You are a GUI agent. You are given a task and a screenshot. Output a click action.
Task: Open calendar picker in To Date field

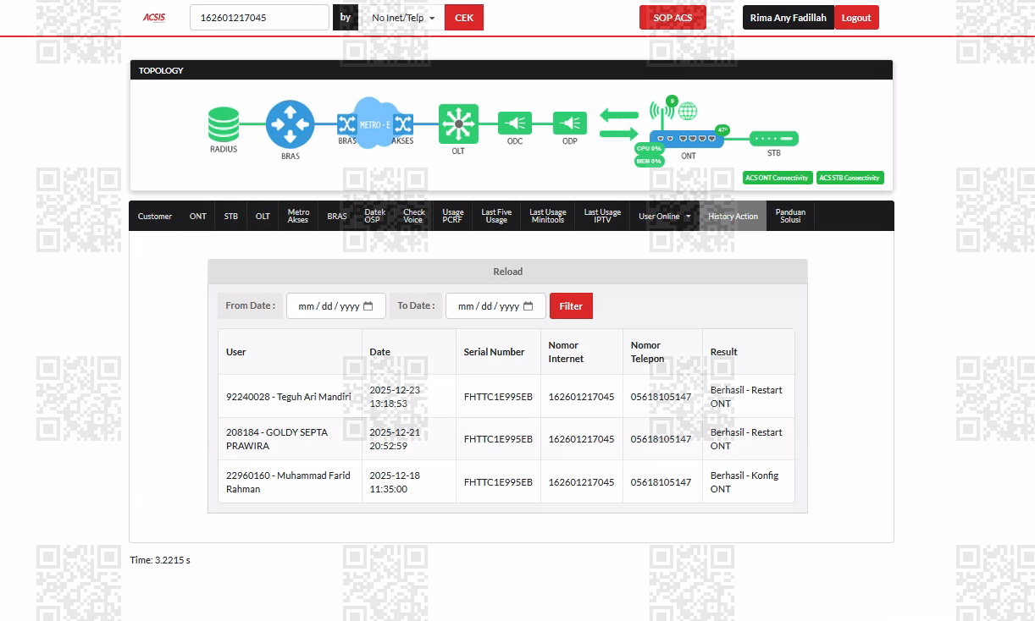[x=529, y=306]
